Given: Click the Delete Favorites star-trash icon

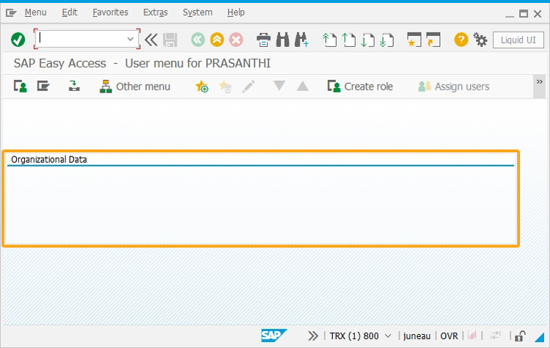Looking at the screenshot, I should (225, 87).
